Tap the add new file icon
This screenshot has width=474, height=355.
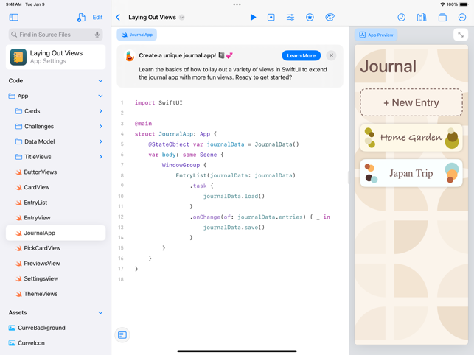point(81,17)
